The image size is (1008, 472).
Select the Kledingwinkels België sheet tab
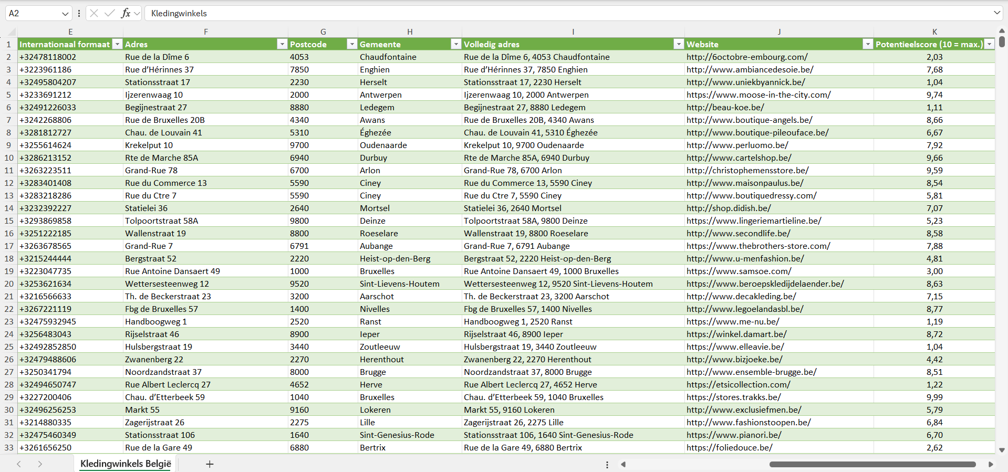(126, 464)
